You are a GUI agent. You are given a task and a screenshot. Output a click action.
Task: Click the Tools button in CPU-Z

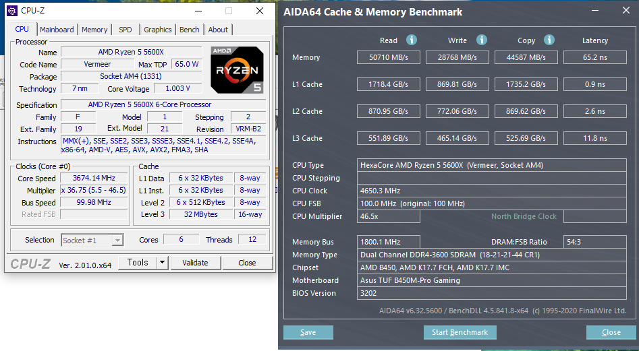138,263
